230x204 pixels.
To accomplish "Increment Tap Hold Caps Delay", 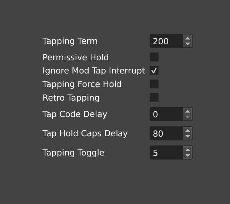I will (187, 131).
